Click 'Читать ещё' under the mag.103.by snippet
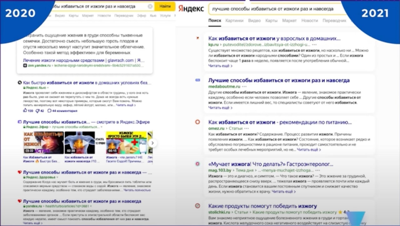Screen dimensions: 400x226 284,191
